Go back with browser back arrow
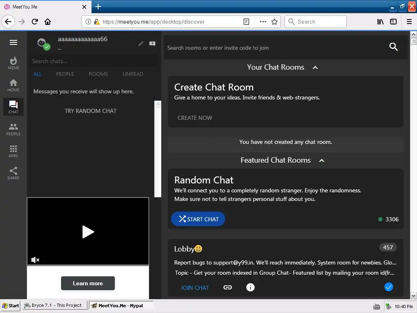 pos(8,22)
